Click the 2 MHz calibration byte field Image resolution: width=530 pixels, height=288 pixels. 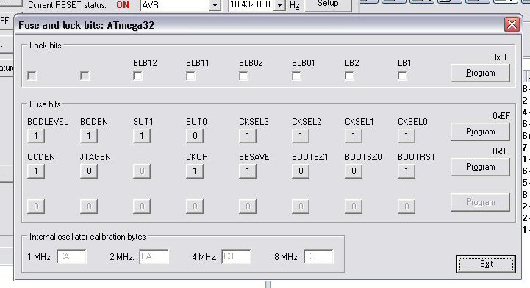(x=154, y=257)
